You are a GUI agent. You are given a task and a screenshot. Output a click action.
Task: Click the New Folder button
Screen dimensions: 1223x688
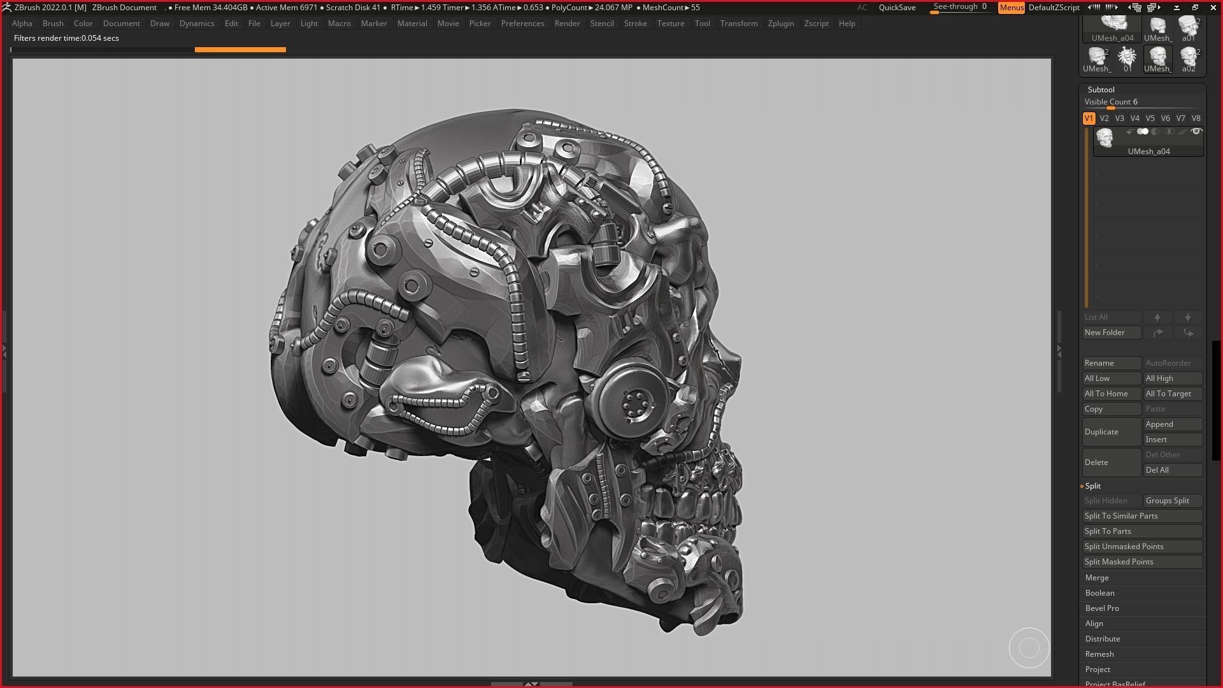[1112, 333]
